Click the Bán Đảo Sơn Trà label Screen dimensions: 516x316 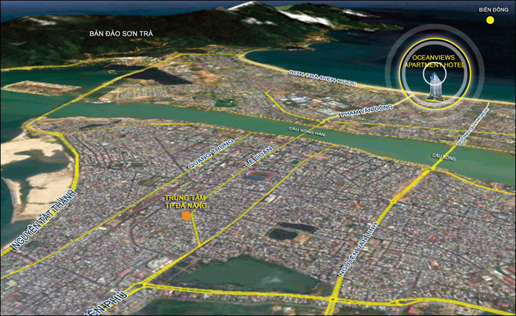click(122, 34)
